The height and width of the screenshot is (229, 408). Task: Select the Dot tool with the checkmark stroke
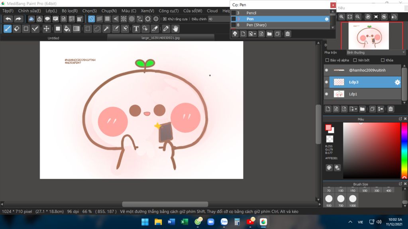pyautogui.click(x=35, y=29)
